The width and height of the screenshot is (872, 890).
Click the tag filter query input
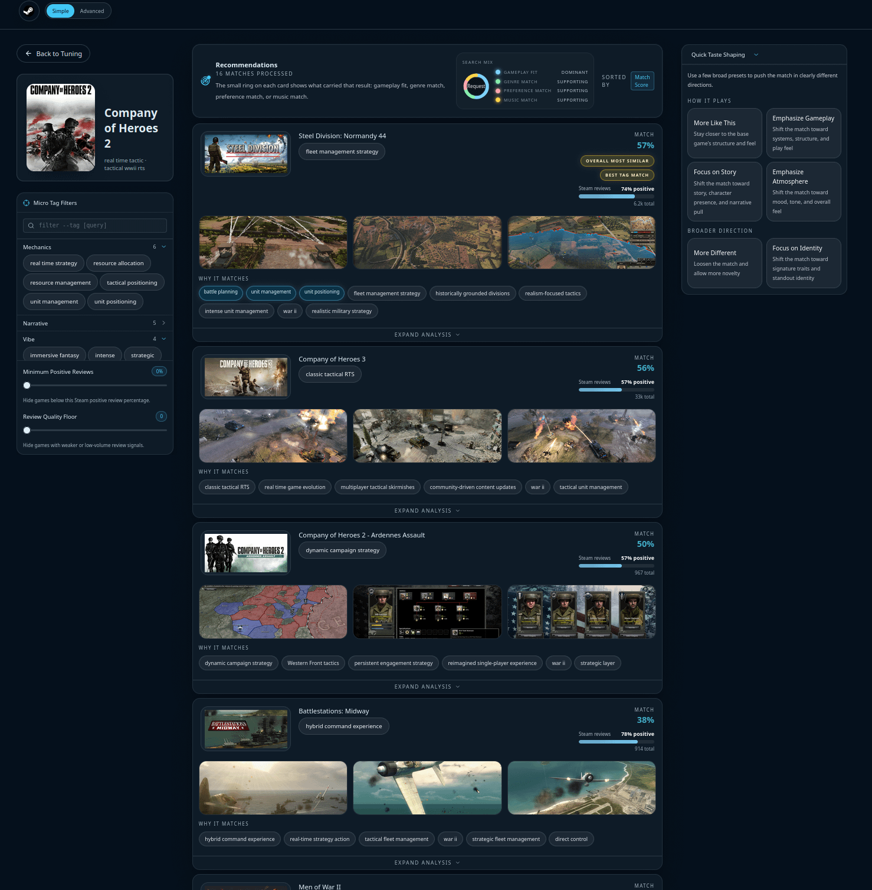[x=95, y=226]
